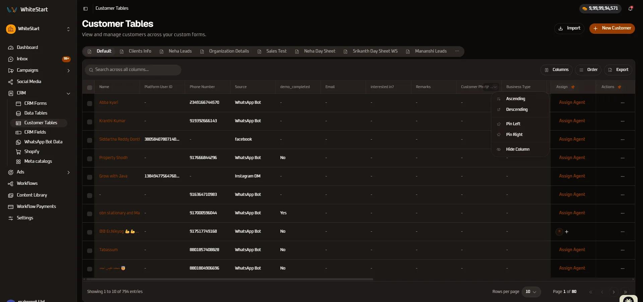This screenshot has width=643, height=302.
Task: Open Settings in sidebar
Action: (25, 218)
